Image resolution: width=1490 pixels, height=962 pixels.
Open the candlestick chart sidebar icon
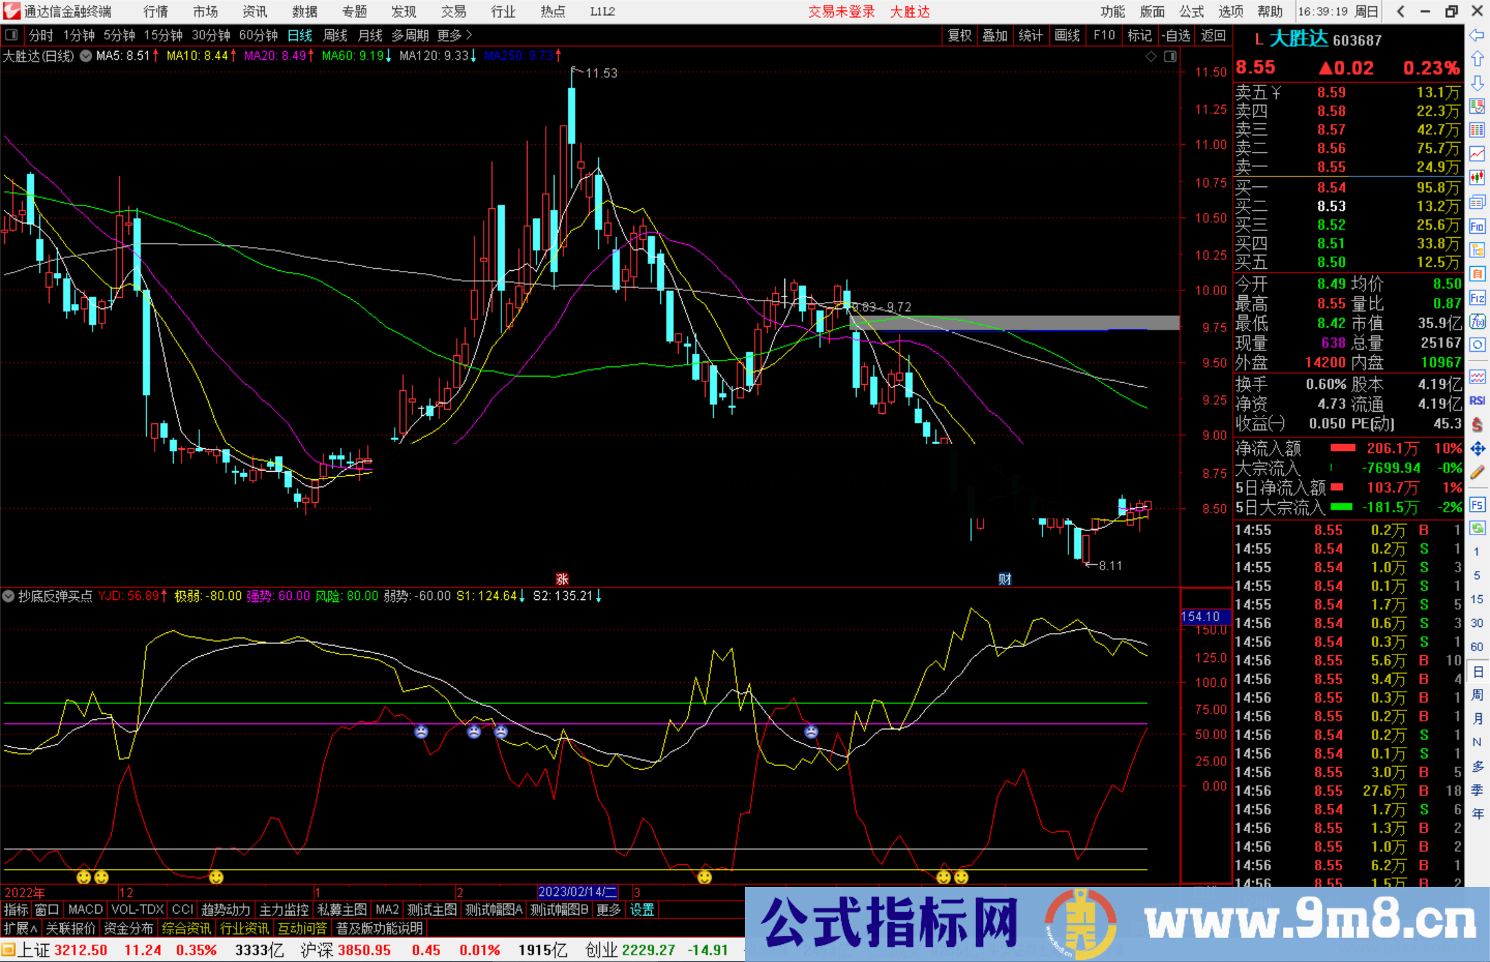(1477, 178)
